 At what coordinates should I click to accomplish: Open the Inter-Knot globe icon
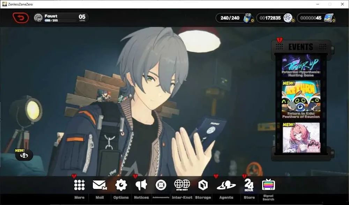tap(182, 185)
